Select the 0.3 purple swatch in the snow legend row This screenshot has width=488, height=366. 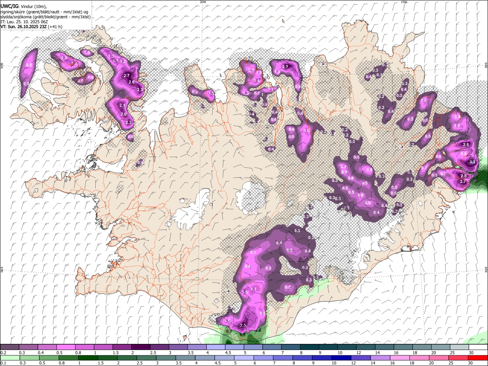pyautogui.click(x=28, y=347)
